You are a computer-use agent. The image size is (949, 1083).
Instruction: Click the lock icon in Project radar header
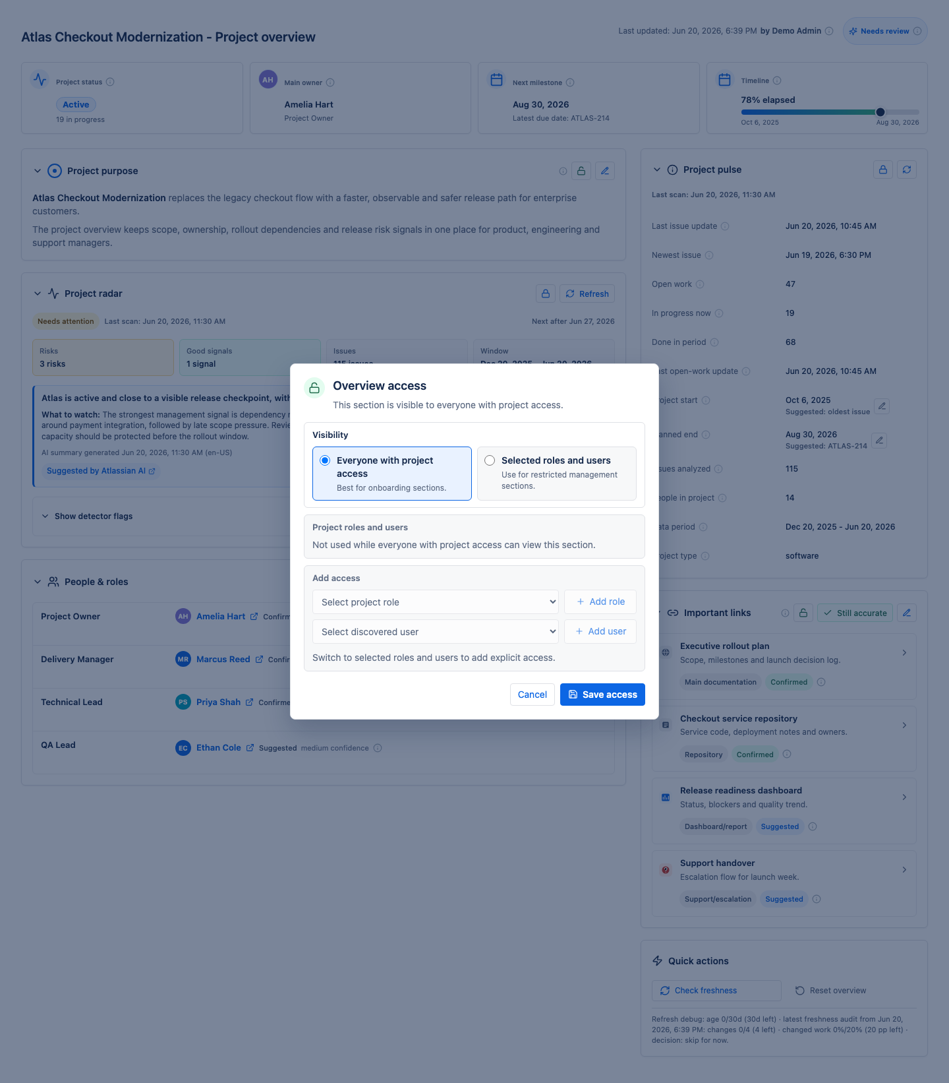click(546, 294)
